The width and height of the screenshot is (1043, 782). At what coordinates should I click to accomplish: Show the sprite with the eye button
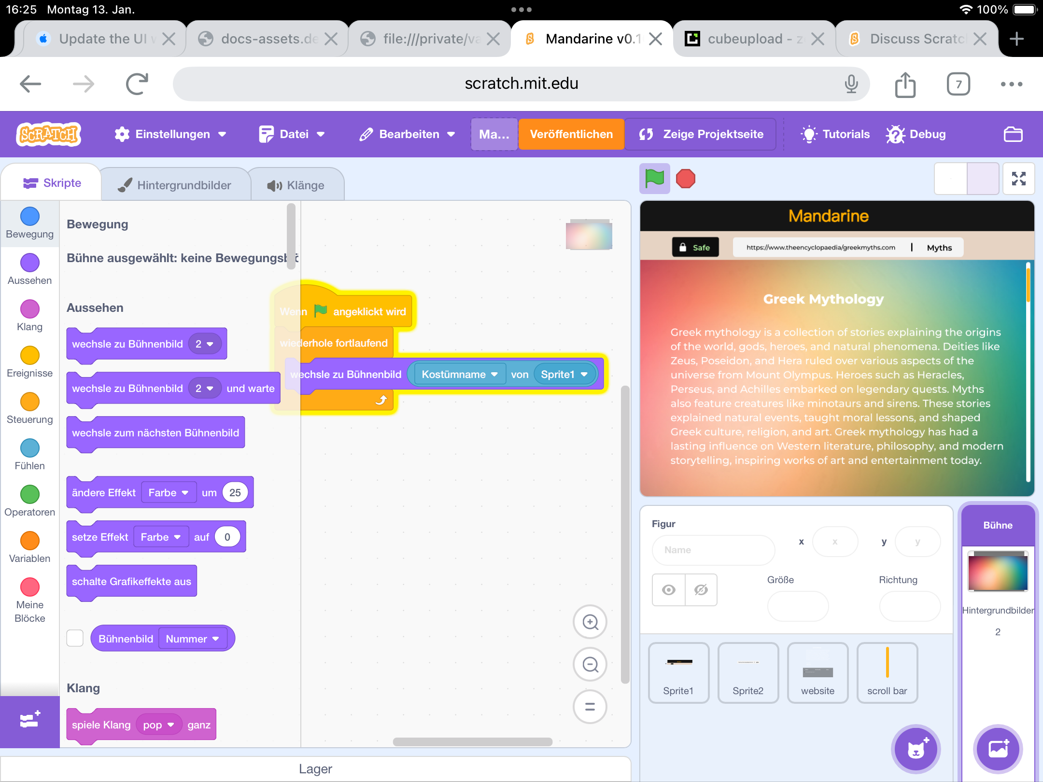point(669,590)
